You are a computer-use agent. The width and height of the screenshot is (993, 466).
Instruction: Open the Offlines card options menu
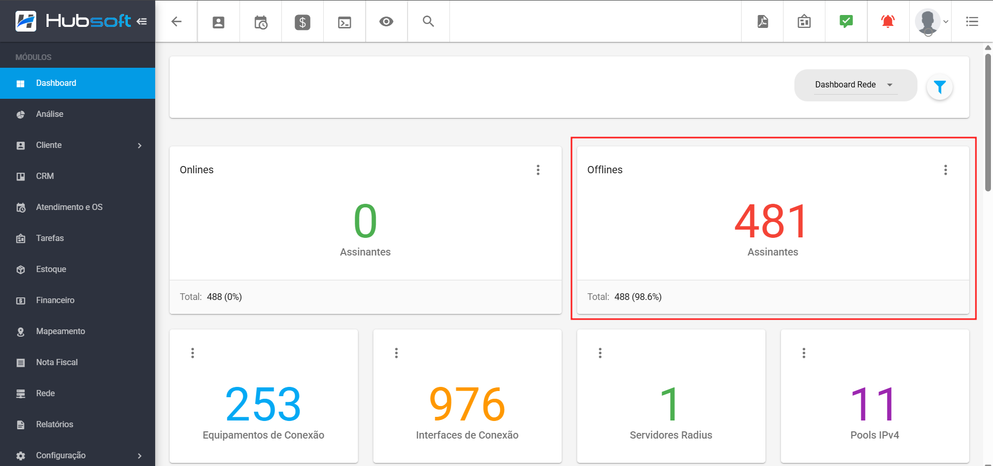[945, 170]
